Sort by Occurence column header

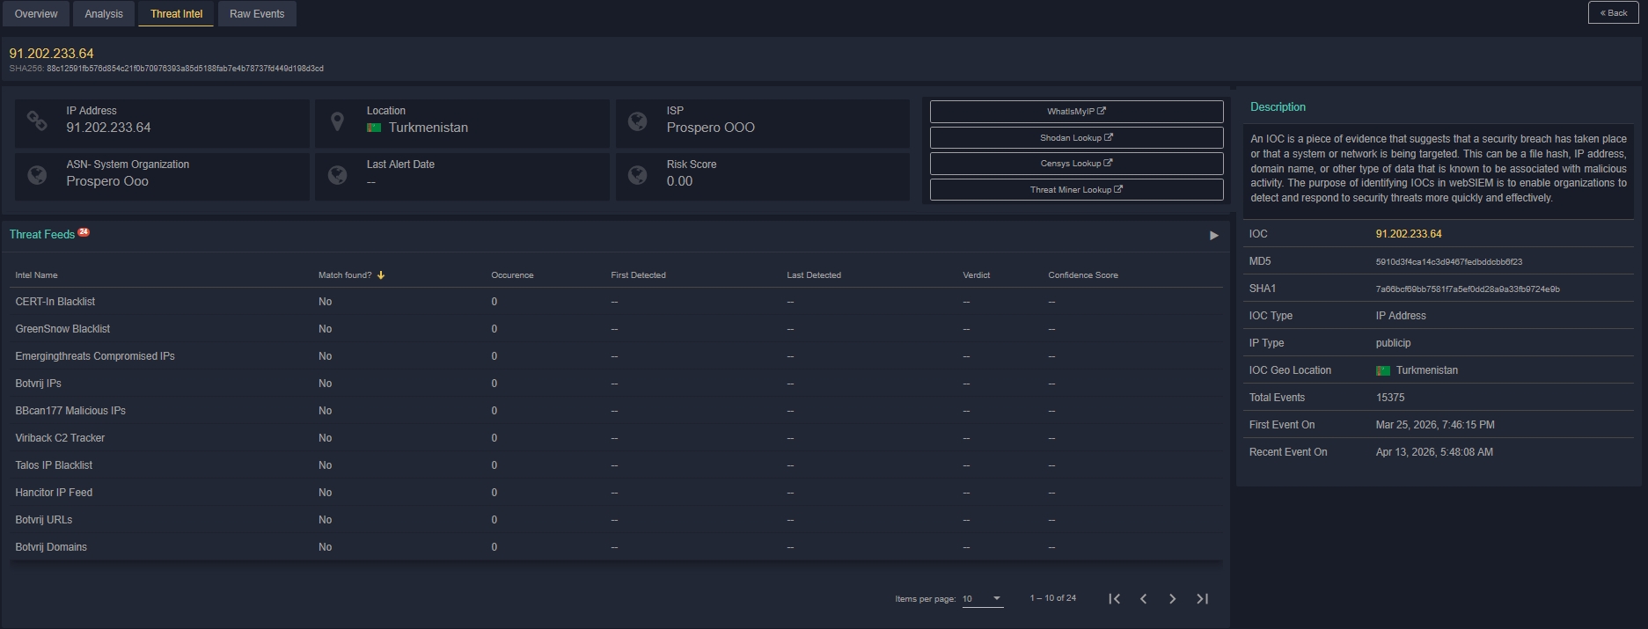tap(512, 275)
